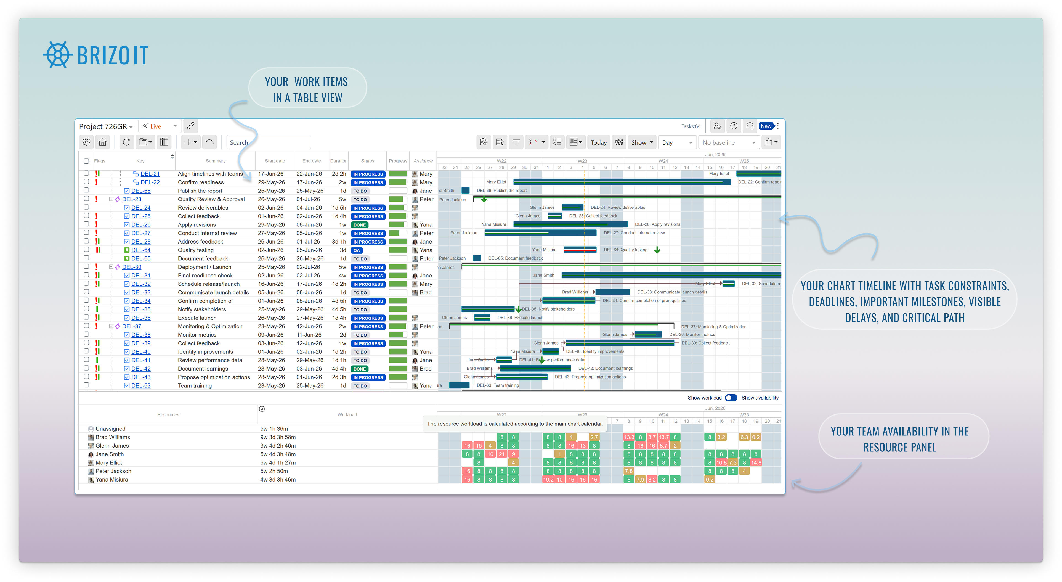Toggle the Show workload / Show availability switch
The height and width of the screenshot is (582, 1062).
731,398
